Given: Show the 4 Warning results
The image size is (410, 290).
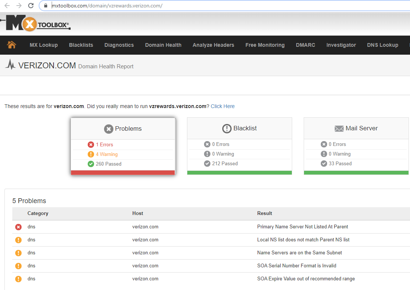Looking at the screenshot, I should (x=107, y=154).
